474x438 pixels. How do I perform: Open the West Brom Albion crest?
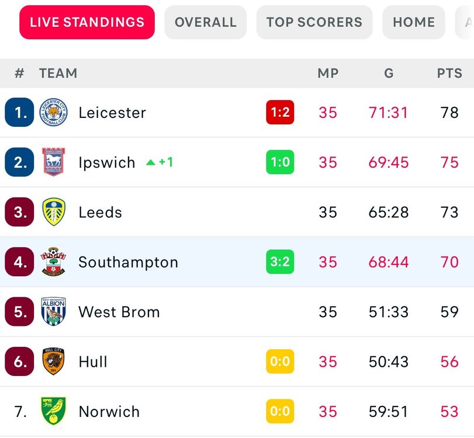coord(54,311)
